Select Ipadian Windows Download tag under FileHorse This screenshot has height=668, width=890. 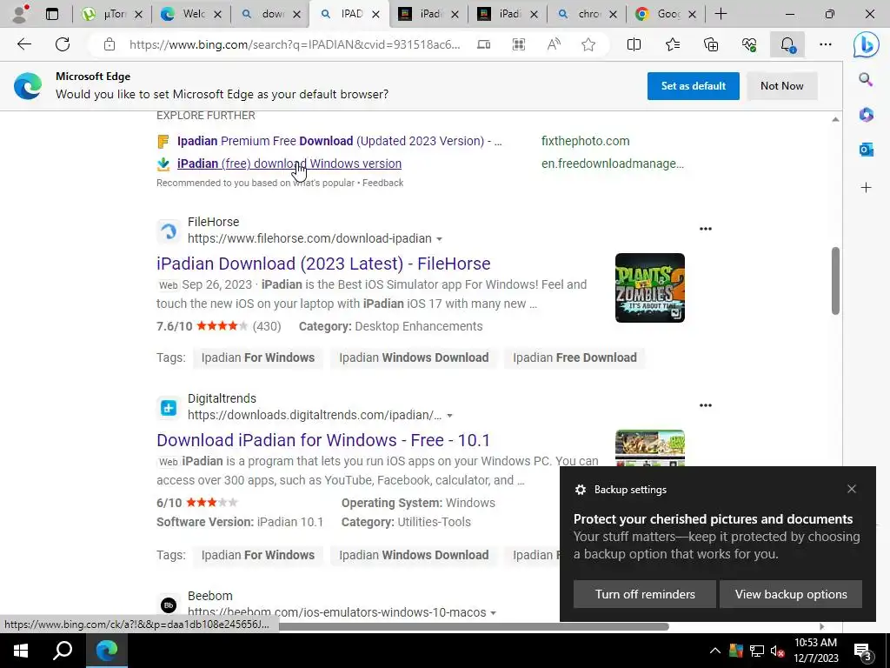414,357
